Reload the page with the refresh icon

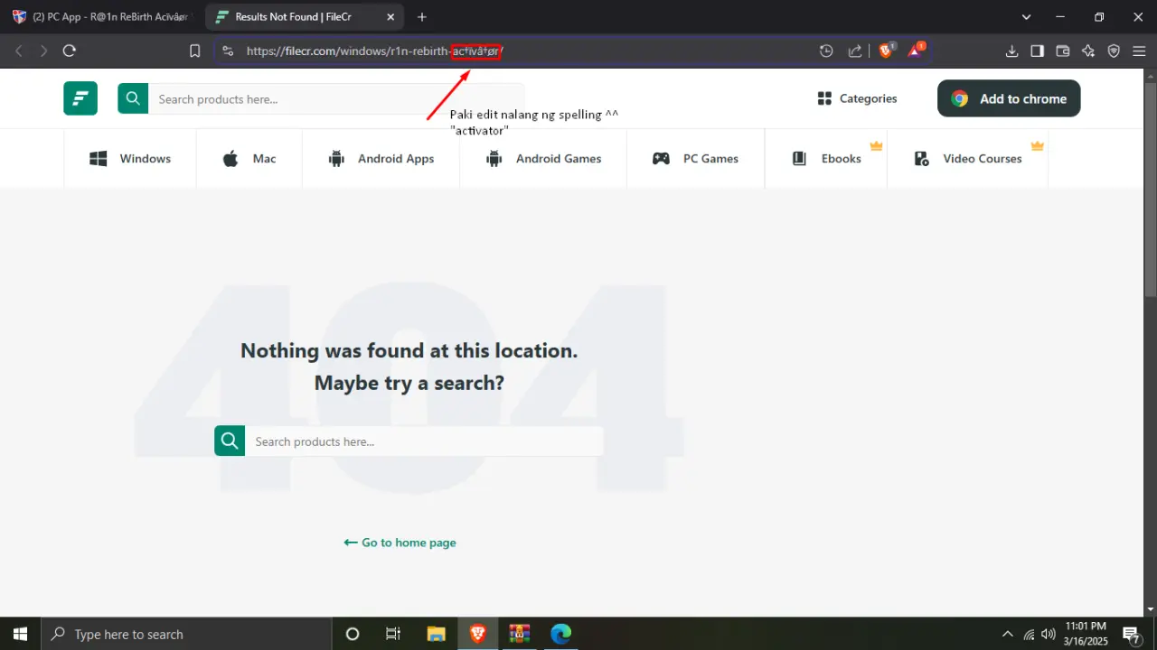pyautogui.click(x=69, y=51)
